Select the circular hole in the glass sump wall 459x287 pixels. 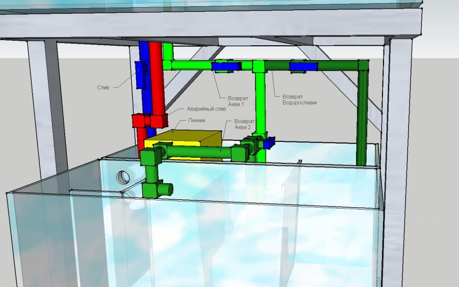pos(124,177)
